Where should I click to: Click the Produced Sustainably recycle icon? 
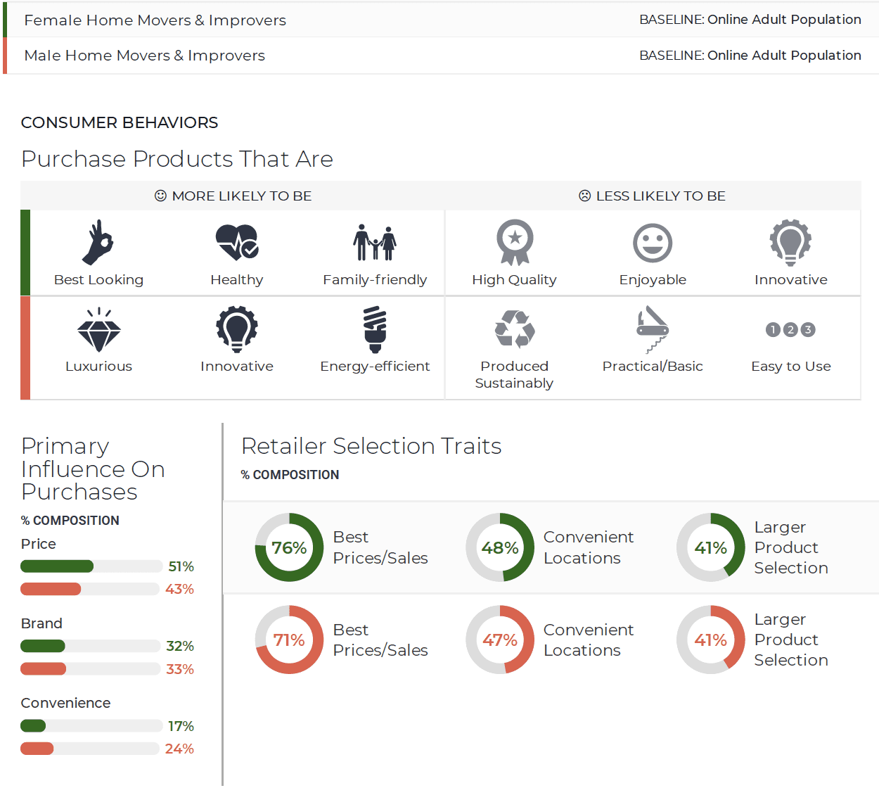click(515, 329)
